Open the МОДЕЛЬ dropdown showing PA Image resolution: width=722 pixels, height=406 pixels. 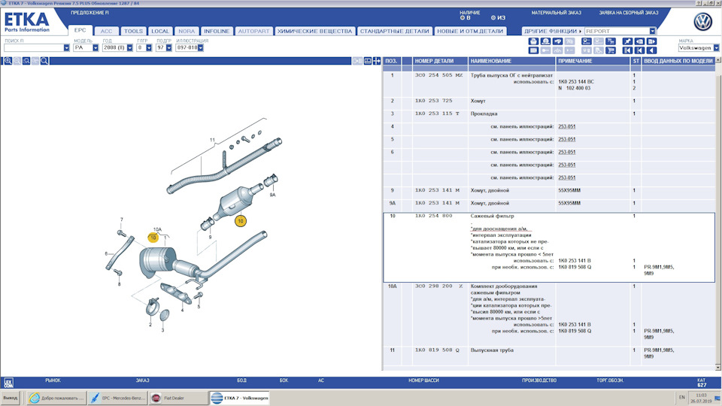click(x=96, y=48)
